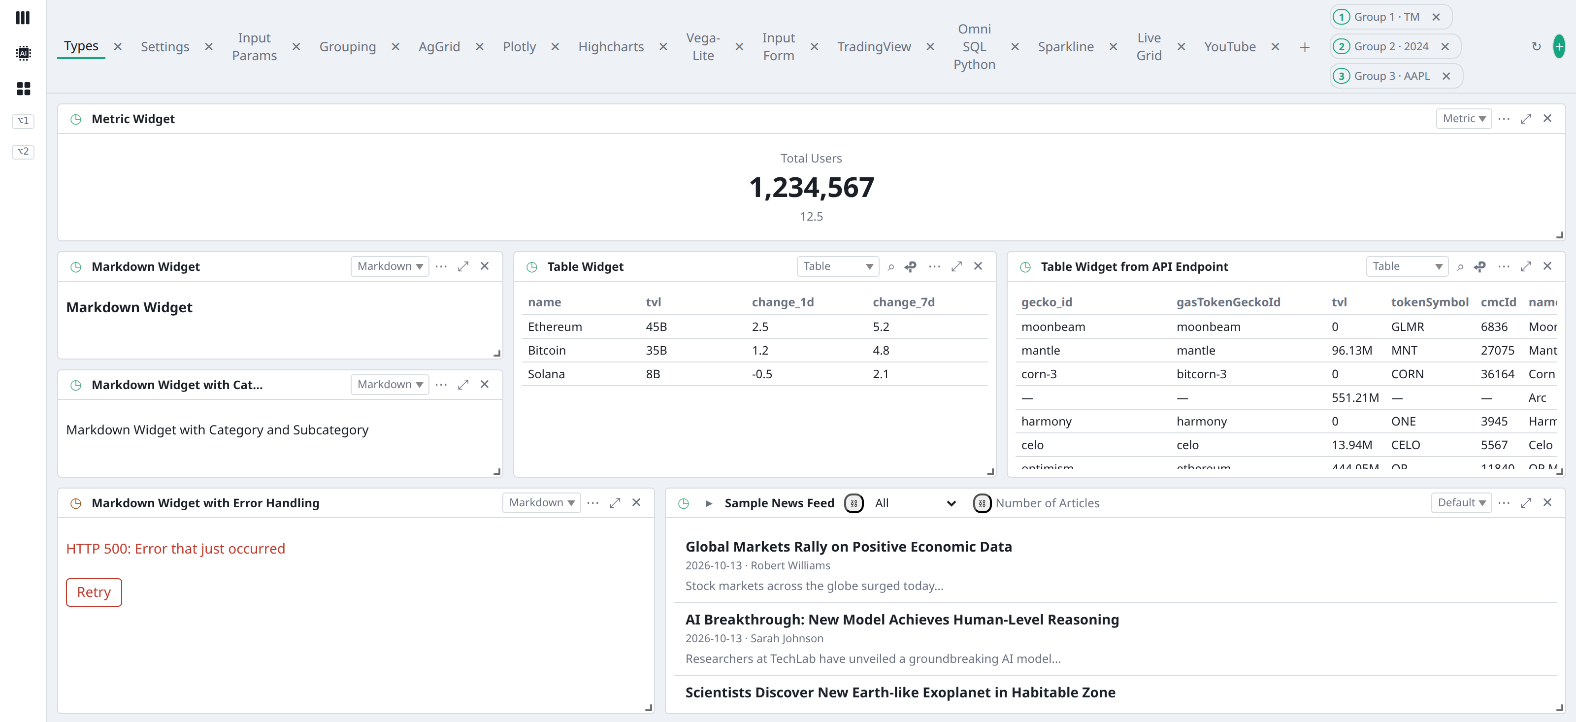Refresh the dashboard with the reload icon
1576x722 pixels.
1536,46
